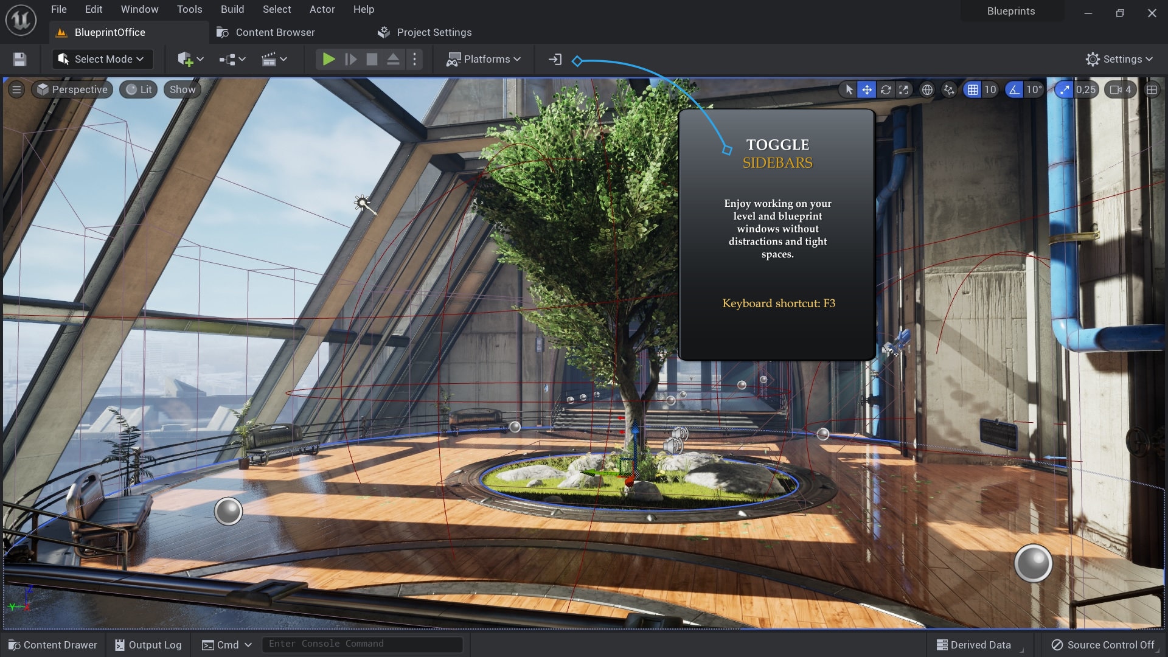The image size is (1168, 657).
Task: Click the Content Drawer button
Action: (52, 644)
